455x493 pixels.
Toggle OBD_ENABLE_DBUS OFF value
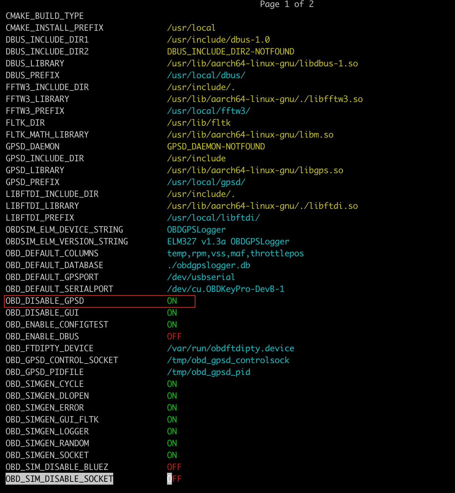tap(174, 337)
